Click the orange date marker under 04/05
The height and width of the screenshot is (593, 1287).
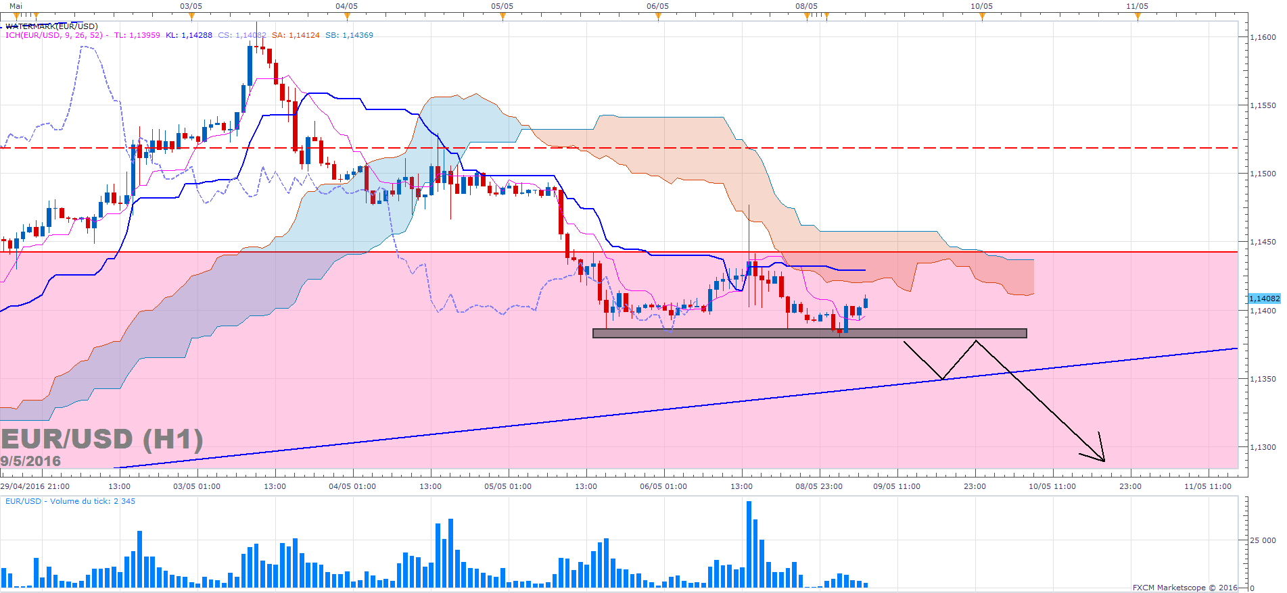click(347, 17)
